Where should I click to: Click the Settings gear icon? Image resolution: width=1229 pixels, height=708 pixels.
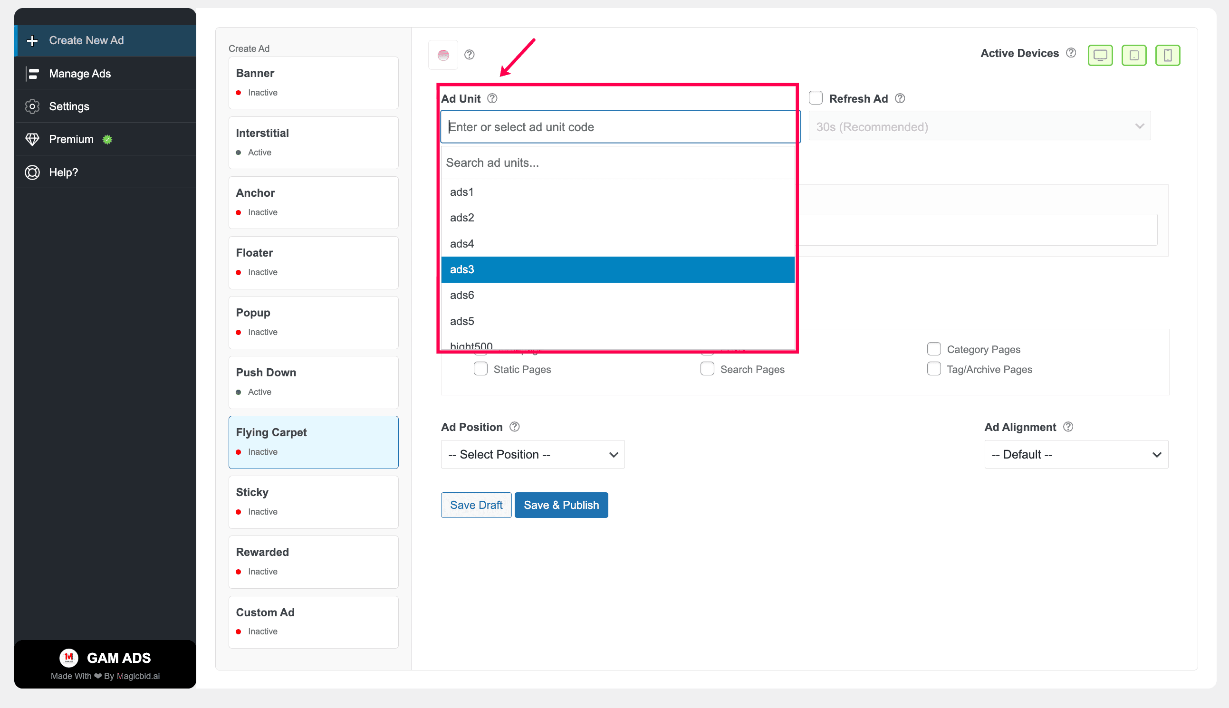tap(32, 106)
